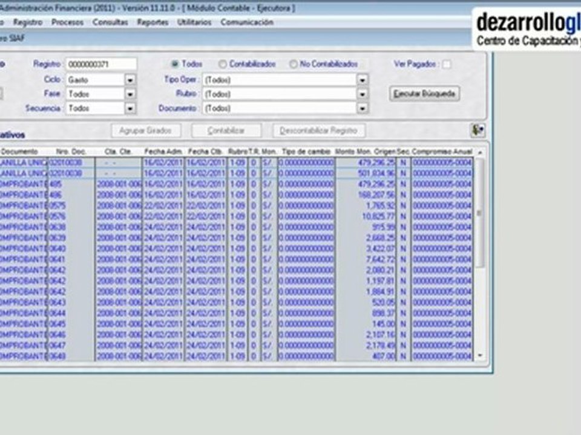Click document number 0639 in the table

tap(71, 238)
